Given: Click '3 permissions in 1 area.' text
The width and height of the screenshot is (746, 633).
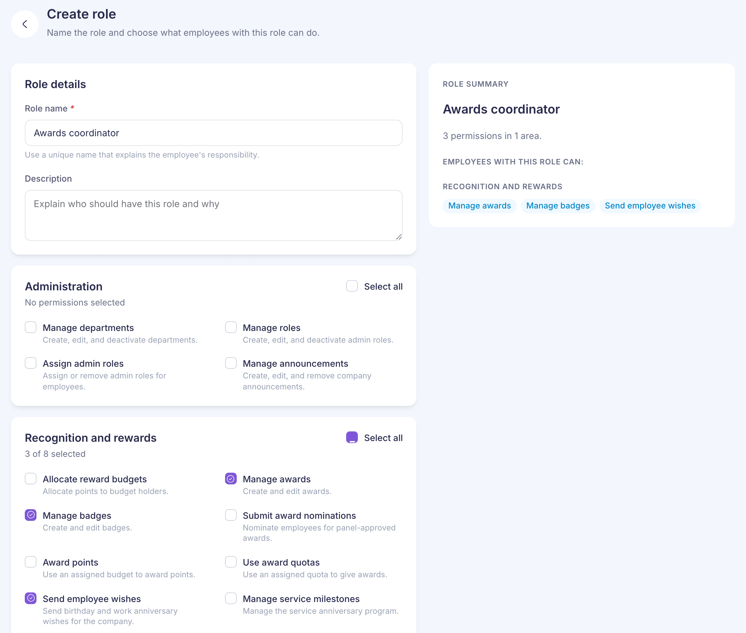Looking at the screenshot, I should pyautogui.click(x=492, y=136).
